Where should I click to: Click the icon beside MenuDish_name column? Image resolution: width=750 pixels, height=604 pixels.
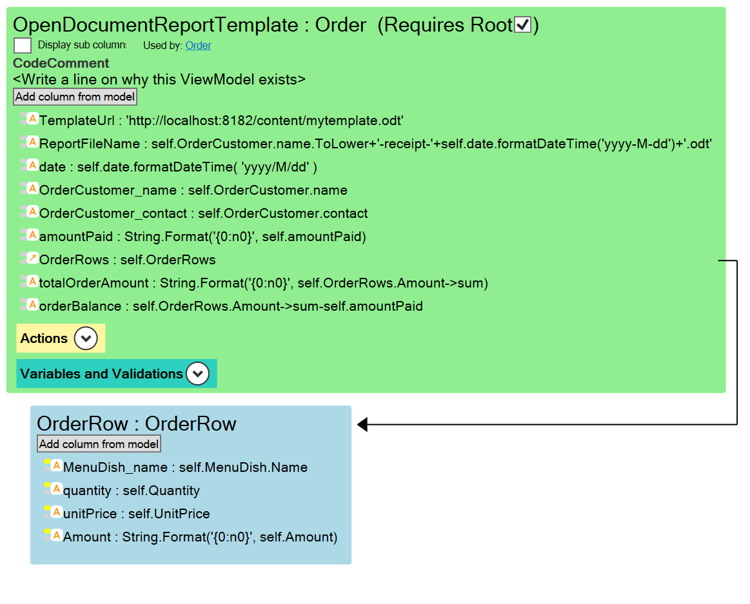click(56, 466)
